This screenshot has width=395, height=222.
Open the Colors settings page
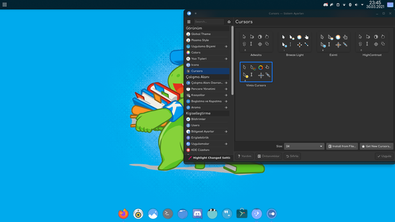[x=207, y=52]
